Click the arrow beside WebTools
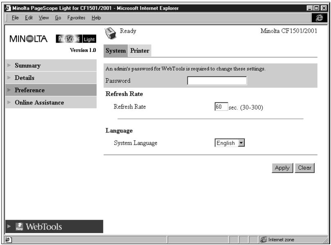 9,227
